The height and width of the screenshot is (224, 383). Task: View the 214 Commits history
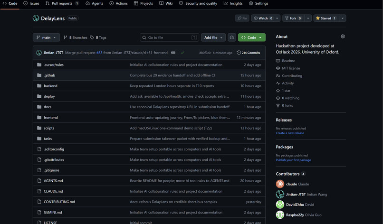[249, 53]
